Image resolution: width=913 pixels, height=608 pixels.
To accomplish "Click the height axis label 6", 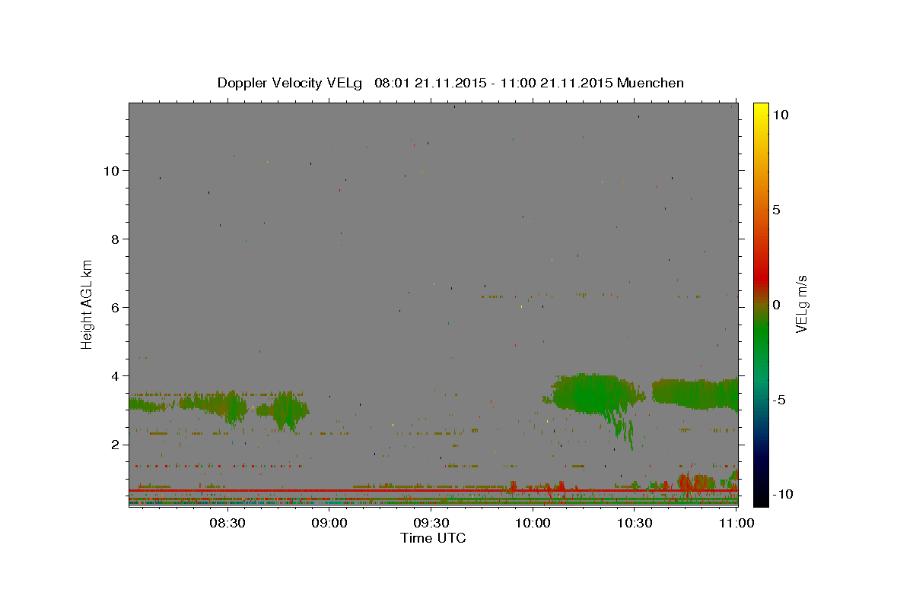I will point(115,307).
